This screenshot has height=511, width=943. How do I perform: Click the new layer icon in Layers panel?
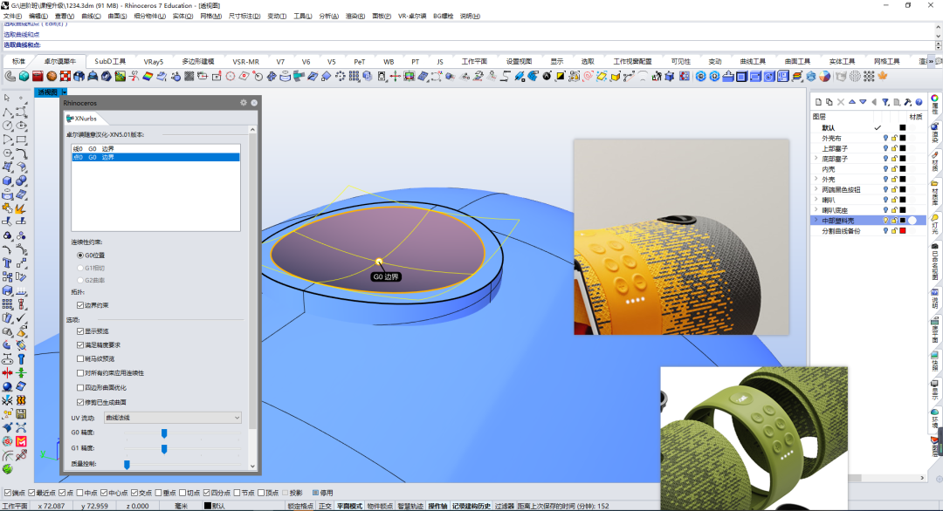click(818, 102)
